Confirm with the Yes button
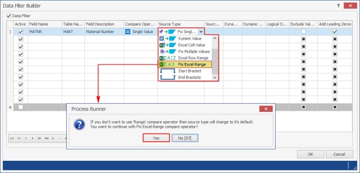This screenshot has width=360, height=173. (x=156, y=138)
